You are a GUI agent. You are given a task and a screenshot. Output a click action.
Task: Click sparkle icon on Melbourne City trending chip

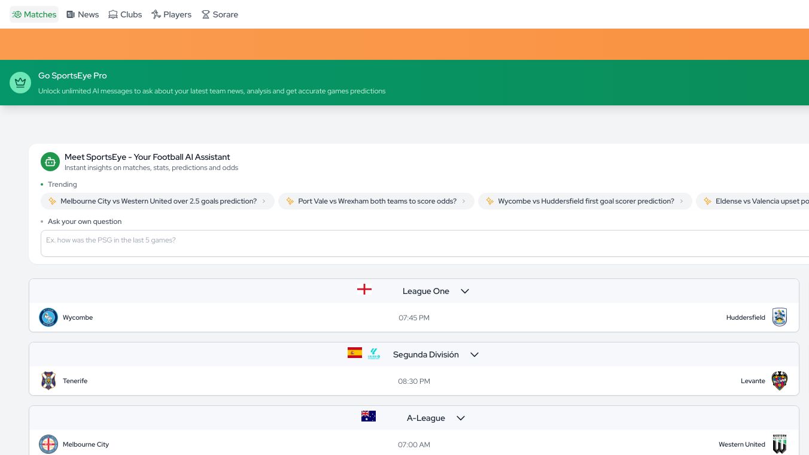(x=53, y=201)
